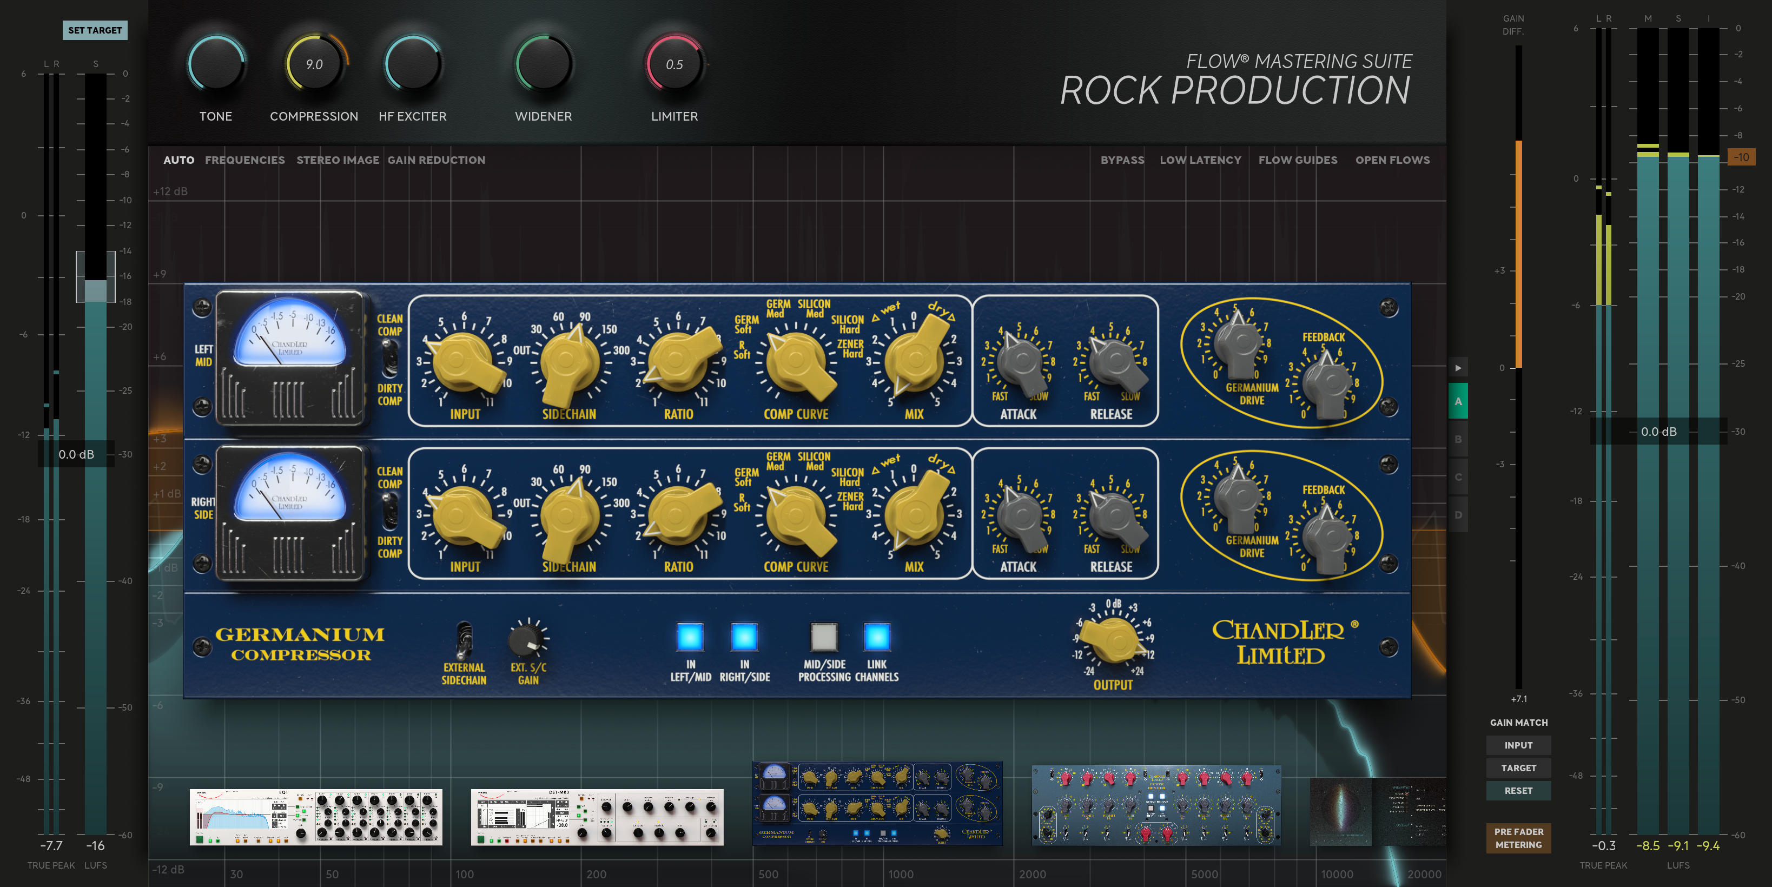
Task: Select snapshot slot D
Action: pos(1458,514)
